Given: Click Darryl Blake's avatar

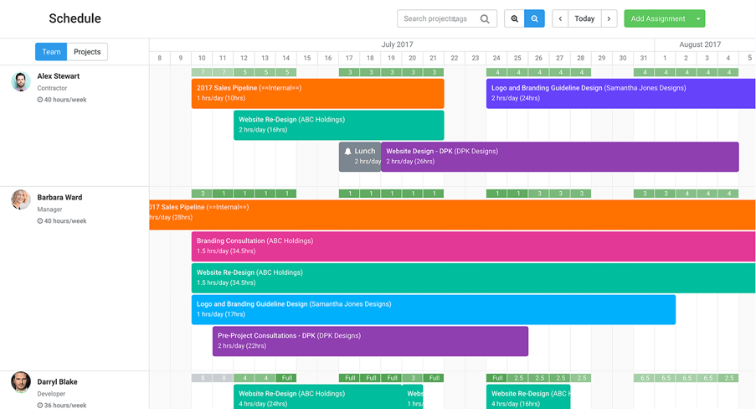Looking at the screenshot, I should click(x=21, y=382).
